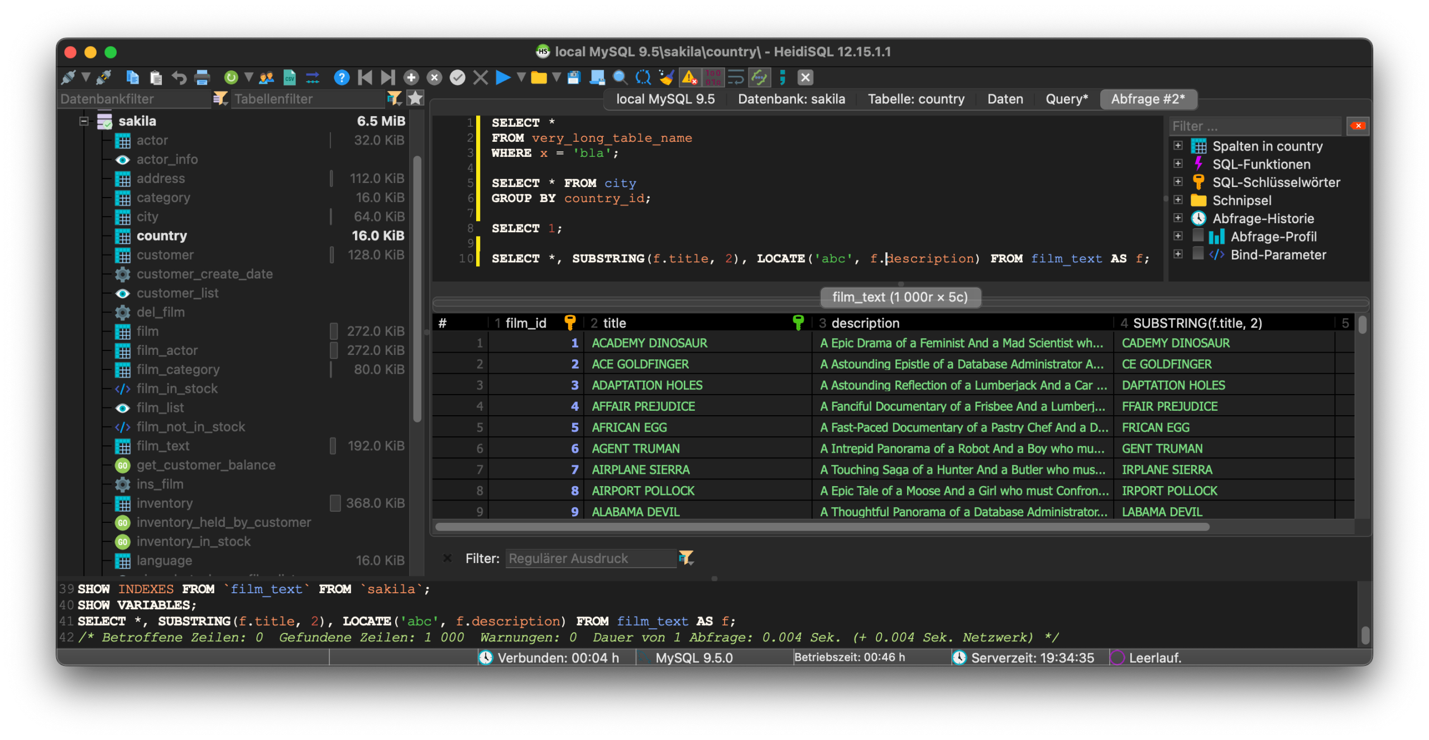Image resolution: width=1429 pixels, height=740 pixels.
Task: Check the Bind-Parameter checkbox
Action: point(1198,254)
